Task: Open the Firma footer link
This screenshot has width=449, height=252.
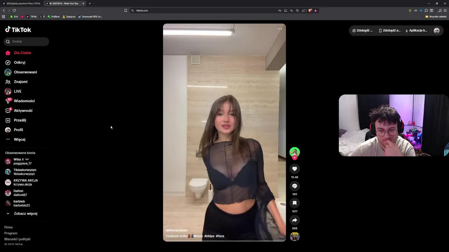Action: coord(8,227)
